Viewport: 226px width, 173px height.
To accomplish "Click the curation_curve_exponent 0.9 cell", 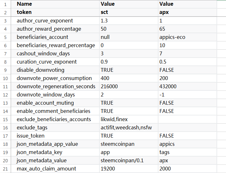I will click(x=105, y=62).
